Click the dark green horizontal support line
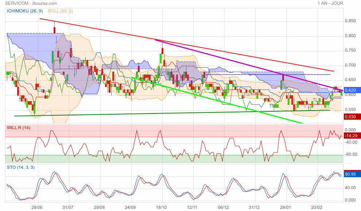Viewport: 361px width, 211px height. coord(172,113)
